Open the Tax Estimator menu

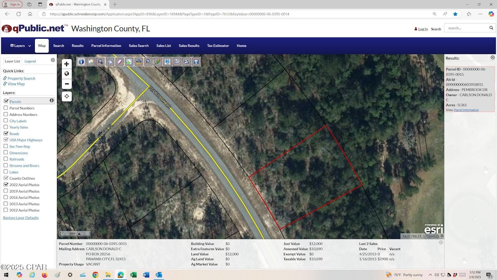point(218,45)
